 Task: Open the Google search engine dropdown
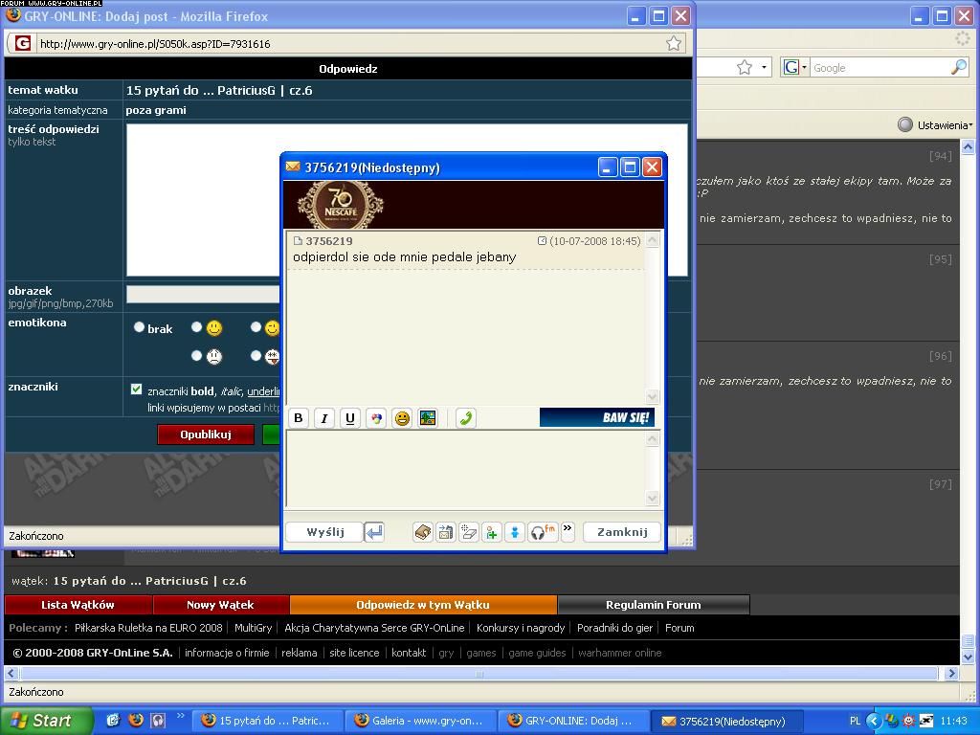tap(795, 67)
